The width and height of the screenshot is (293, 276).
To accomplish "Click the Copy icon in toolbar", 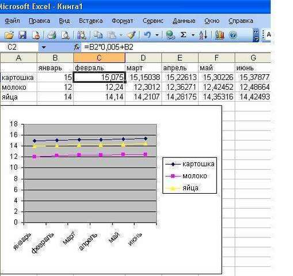I will (98, 35).
